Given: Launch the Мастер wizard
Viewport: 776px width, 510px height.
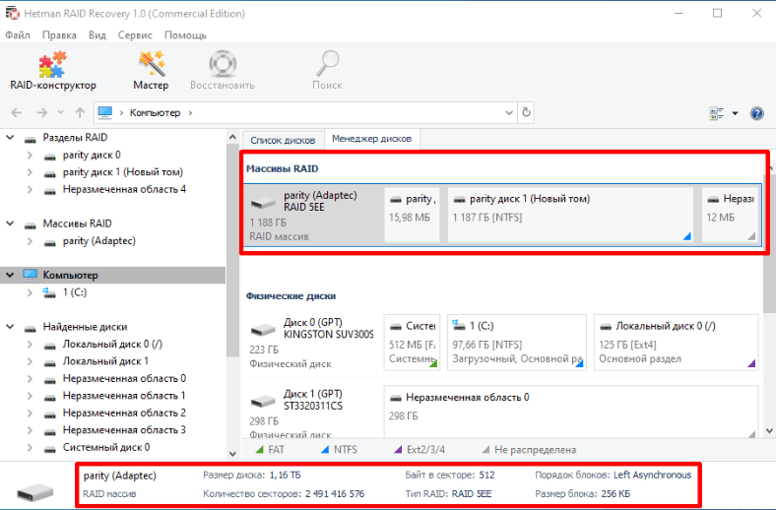Looking at the screenshot, I should point(151,71).
